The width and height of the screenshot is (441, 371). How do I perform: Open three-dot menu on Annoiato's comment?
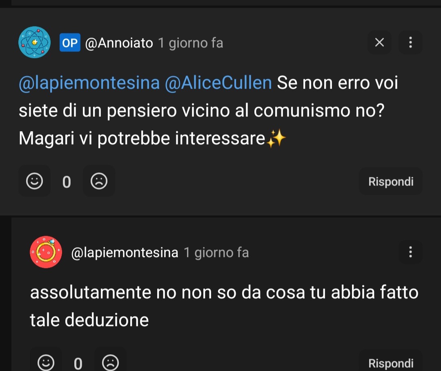(x=410, y=42)
